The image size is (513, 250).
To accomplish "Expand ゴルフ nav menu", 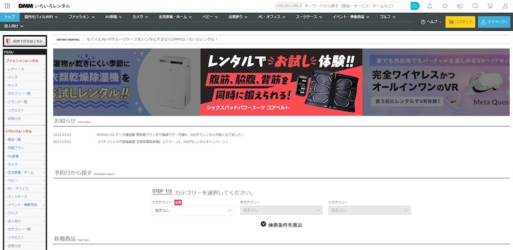I will pos(387,17).
